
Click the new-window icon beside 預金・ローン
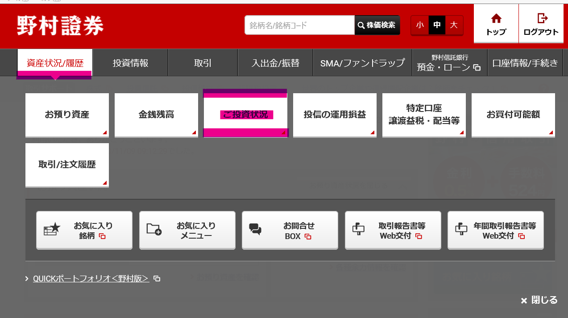pos(477,68)
